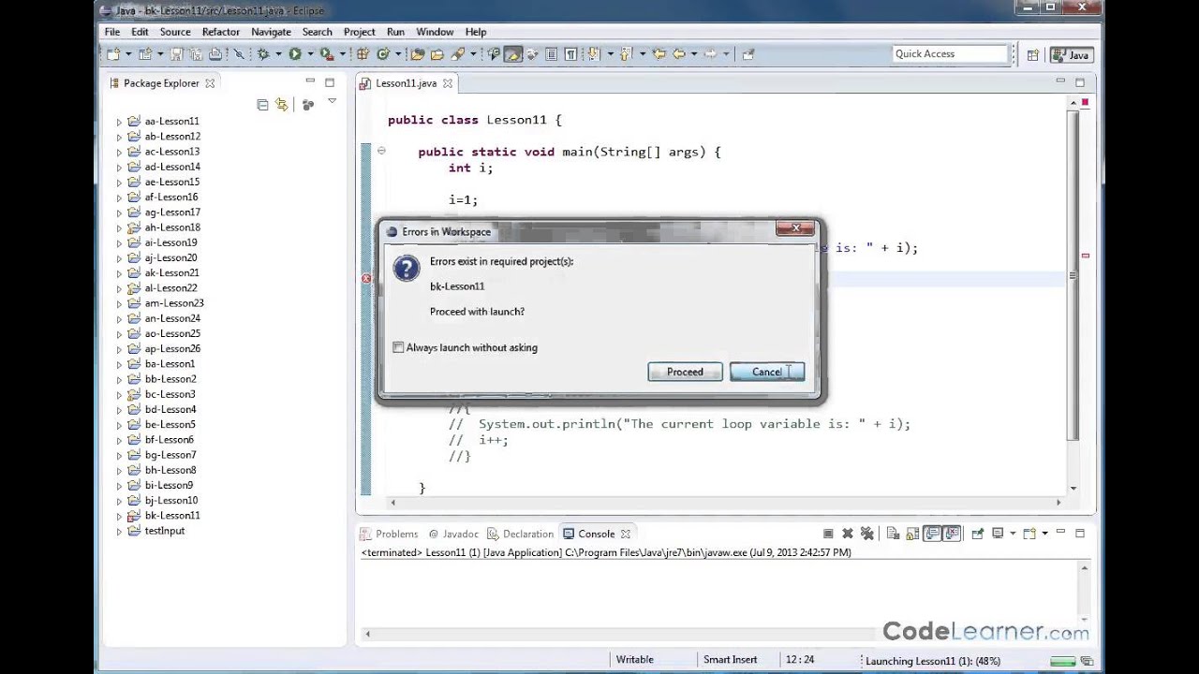Toggle Show Console When Standard Error Changes
This screenshot has width=1199, height=674.
point(951,534)
